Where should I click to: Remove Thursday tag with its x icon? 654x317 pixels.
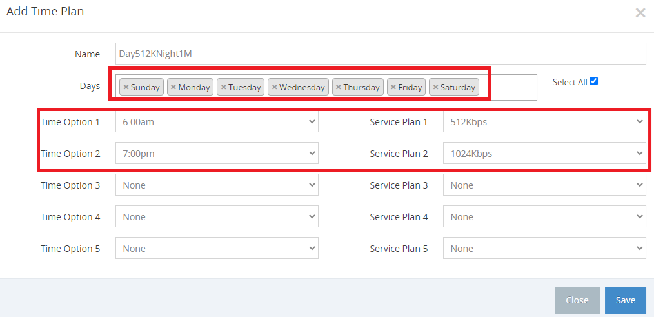pyautogui.click(x=339, y=87)
